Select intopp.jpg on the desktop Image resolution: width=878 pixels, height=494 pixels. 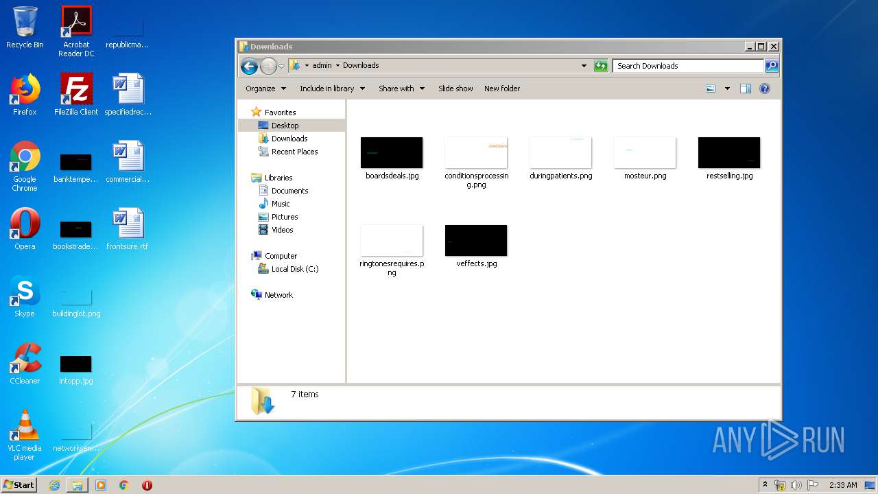(76, 369)
